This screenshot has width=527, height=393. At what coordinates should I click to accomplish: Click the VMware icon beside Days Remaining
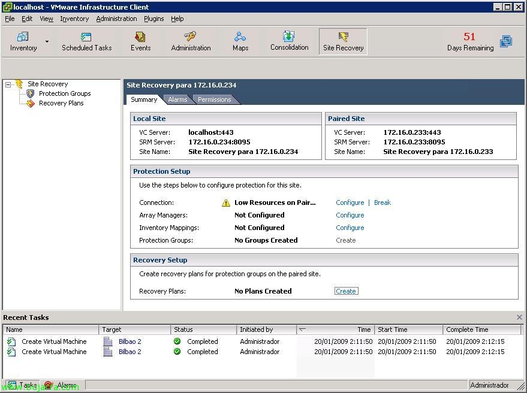tap(506, 41)
